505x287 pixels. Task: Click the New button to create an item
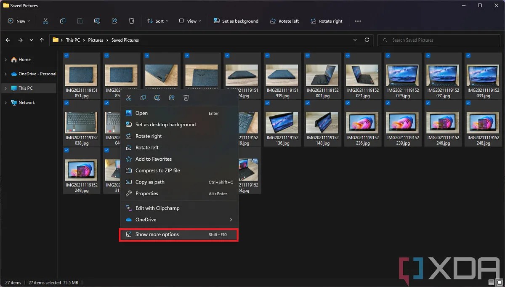(19, 21)
